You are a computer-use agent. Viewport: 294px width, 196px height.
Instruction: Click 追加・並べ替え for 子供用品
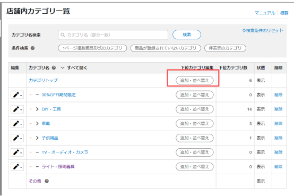(x=195, y=138)
